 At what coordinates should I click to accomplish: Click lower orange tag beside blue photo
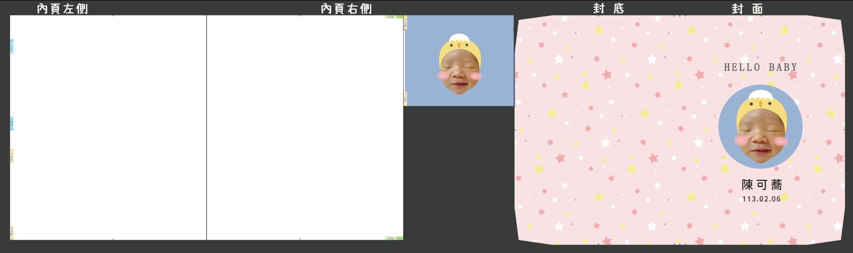coord(405,98)
